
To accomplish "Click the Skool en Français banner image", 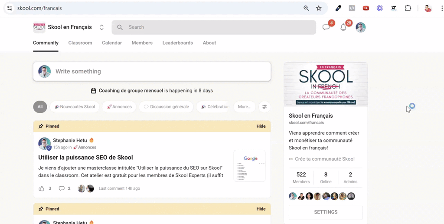I will [x=326, y=85].
